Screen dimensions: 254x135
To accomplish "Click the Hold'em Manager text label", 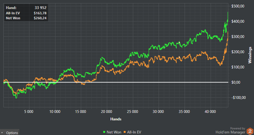I will [x=230, y=132].
